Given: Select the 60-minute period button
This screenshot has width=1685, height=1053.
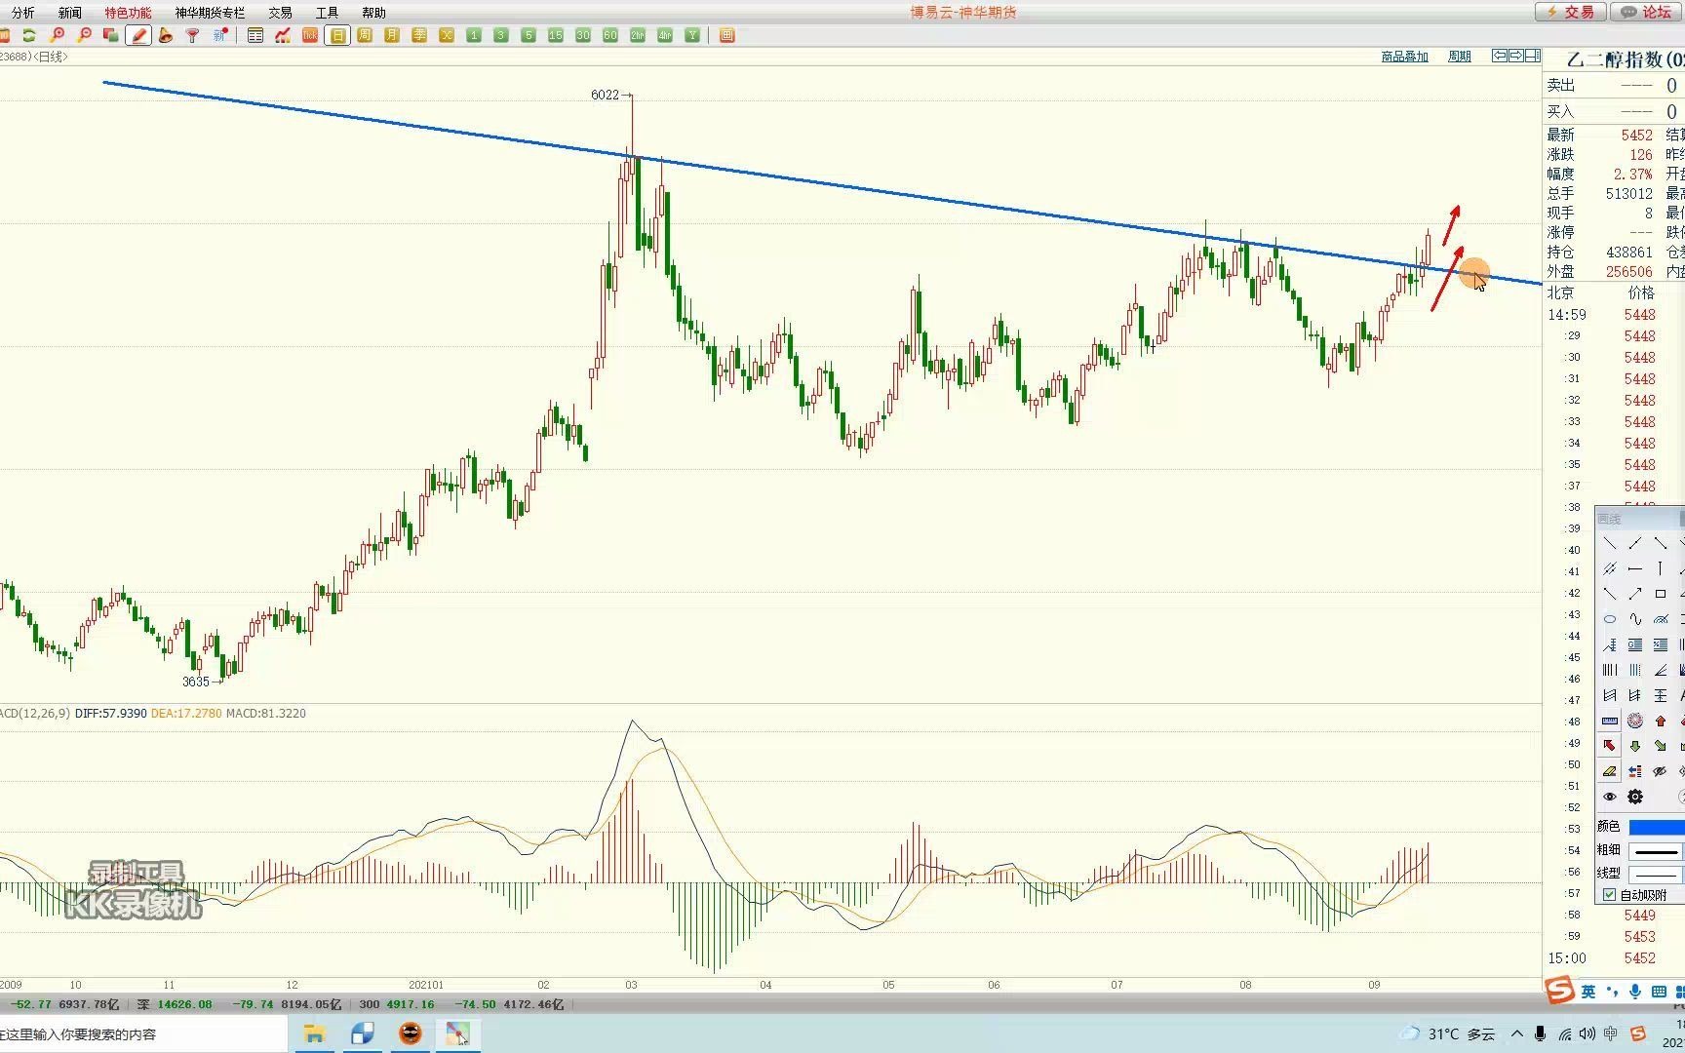Looking at the screenshot, I should [610, 36].
